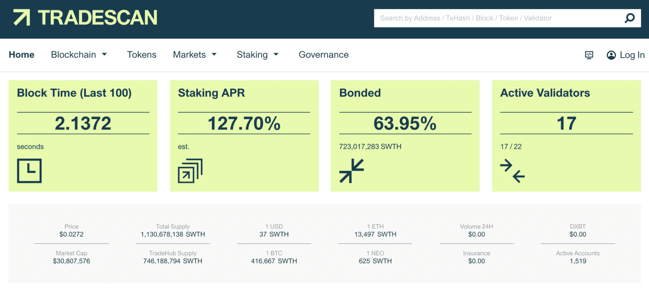
Task: Select the 127.70% staking APR value
Action: (x=244, y=123)
